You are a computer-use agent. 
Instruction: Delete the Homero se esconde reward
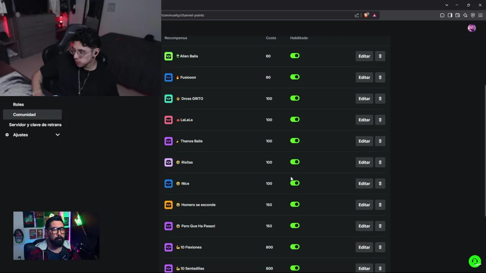(x=380, y=205)
